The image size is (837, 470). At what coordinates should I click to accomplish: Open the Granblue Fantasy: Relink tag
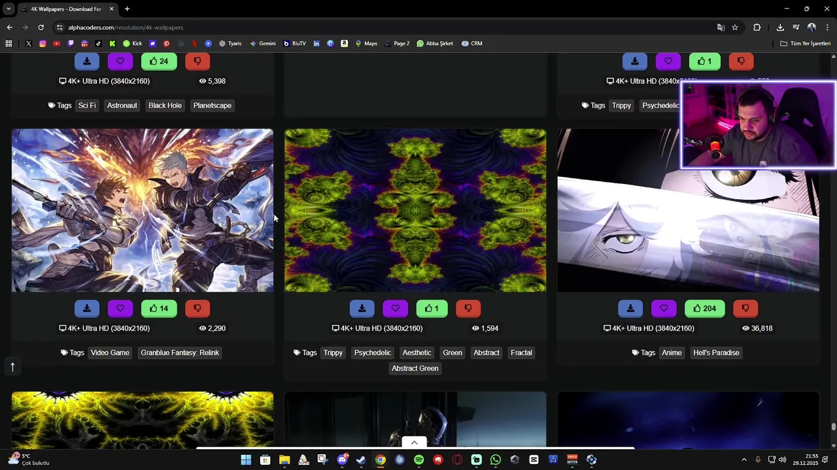[180, 352]
